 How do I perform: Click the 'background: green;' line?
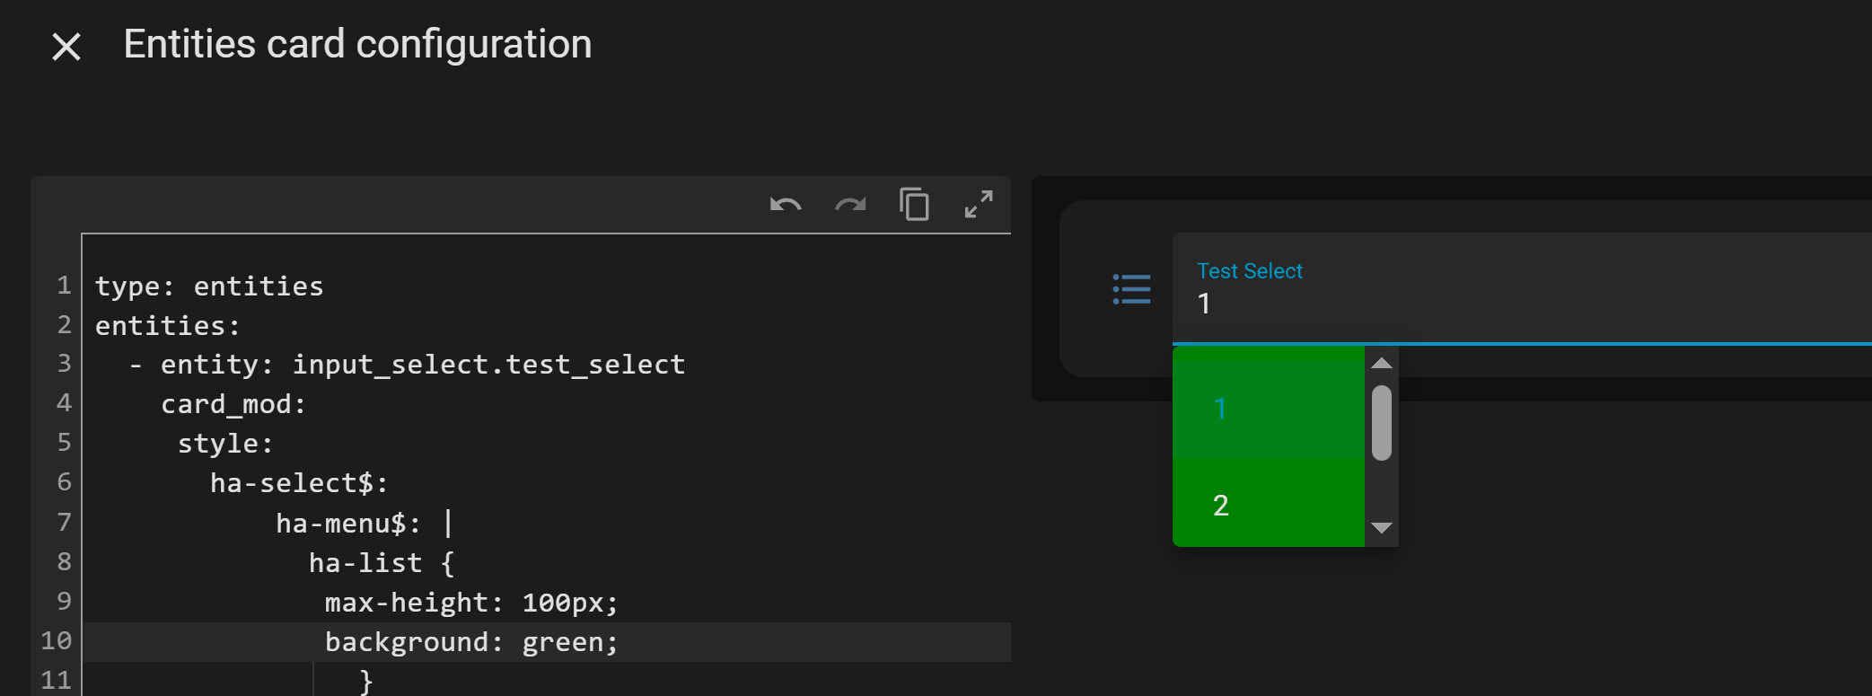pyautogui.click(x=471, y=642)
